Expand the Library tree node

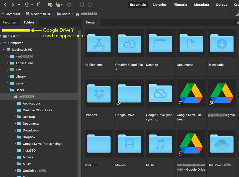8,76
